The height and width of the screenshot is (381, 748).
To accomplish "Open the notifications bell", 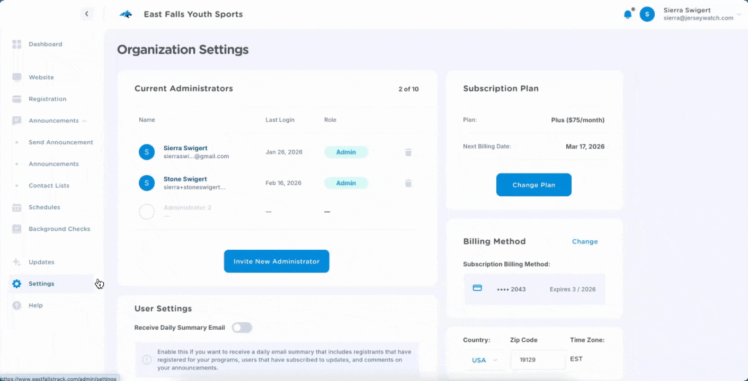I will [x=628, y=14].
